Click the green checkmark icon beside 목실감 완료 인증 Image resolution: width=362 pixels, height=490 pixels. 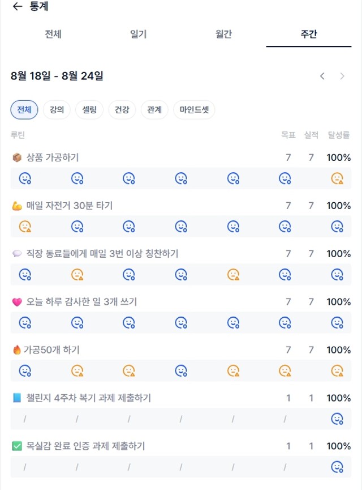click(x=17, y=446)
